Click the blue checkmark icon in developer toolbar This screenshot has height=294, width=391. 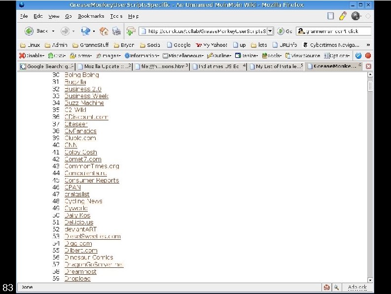[x=358, y=56]
